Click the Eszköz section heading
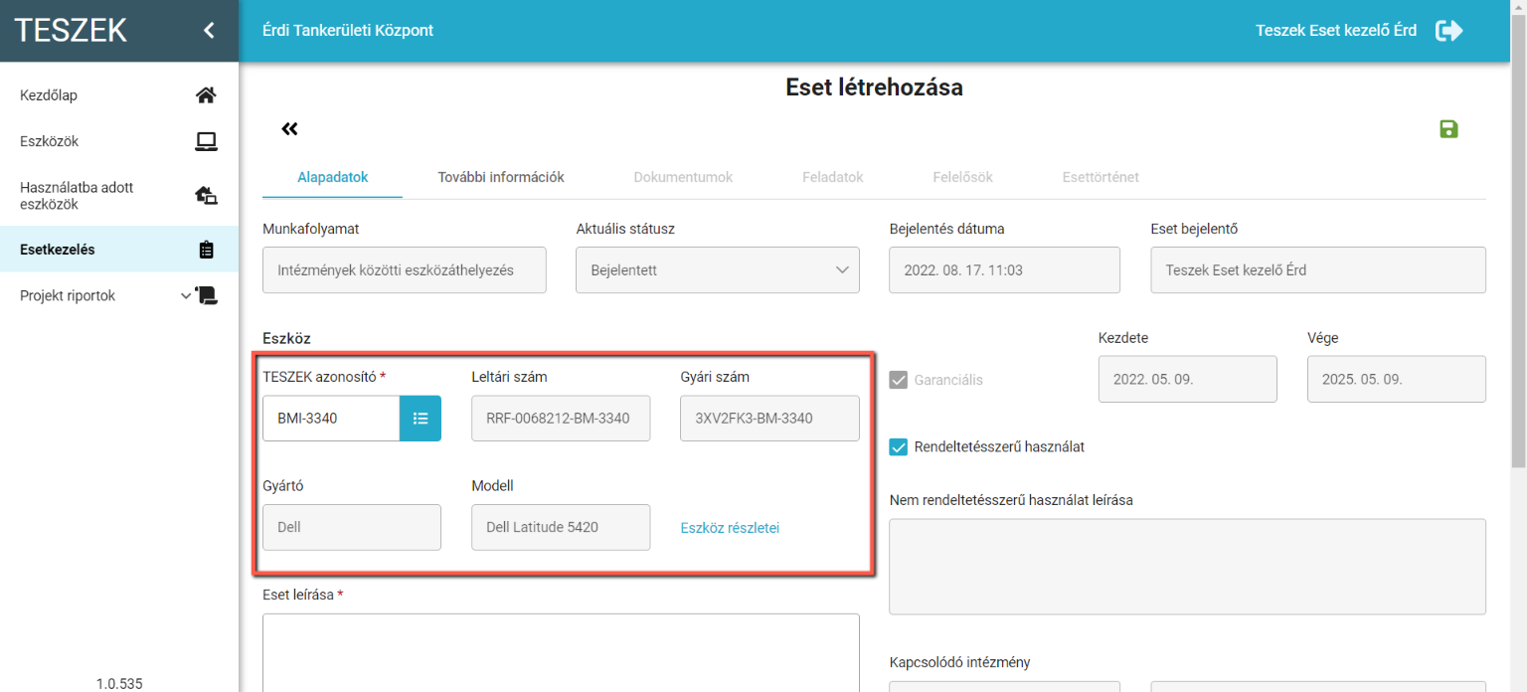Screen dimensions: 1527x692 (286, 338)
